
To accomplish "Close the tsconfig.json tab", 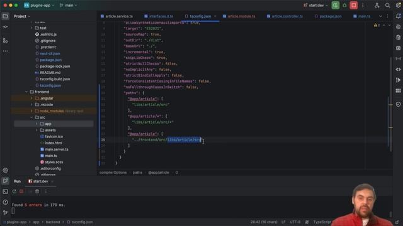I will click(215, 16).
